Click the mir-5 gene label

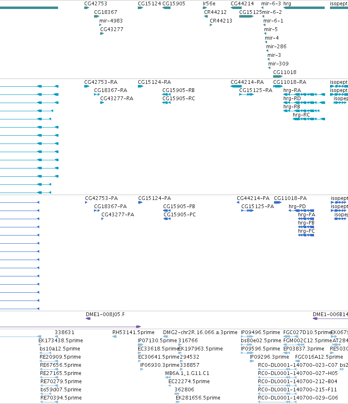click(271, 29)
